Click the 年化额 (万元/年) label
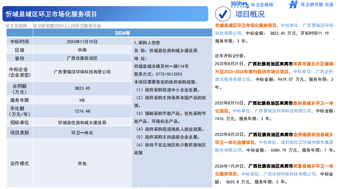 (20, 111)
